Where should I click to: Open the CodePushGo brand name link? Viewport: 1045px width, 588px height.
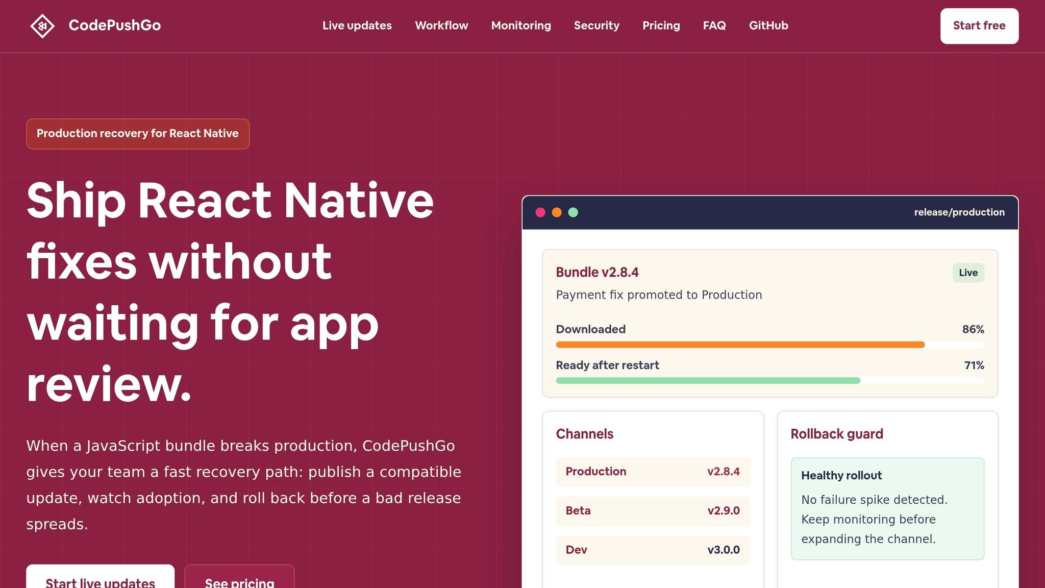tap(115, 26)
